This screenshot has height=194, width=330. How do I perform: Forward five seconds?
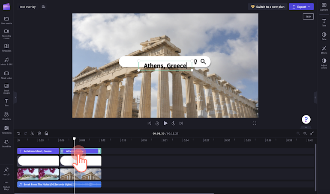tap(173, 123)
